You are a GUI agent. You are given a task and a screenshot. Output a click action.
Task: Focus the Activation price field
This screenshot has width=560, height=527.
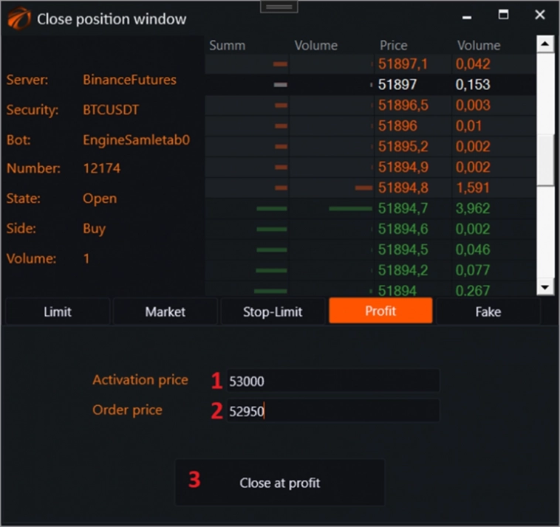(333, 381)
